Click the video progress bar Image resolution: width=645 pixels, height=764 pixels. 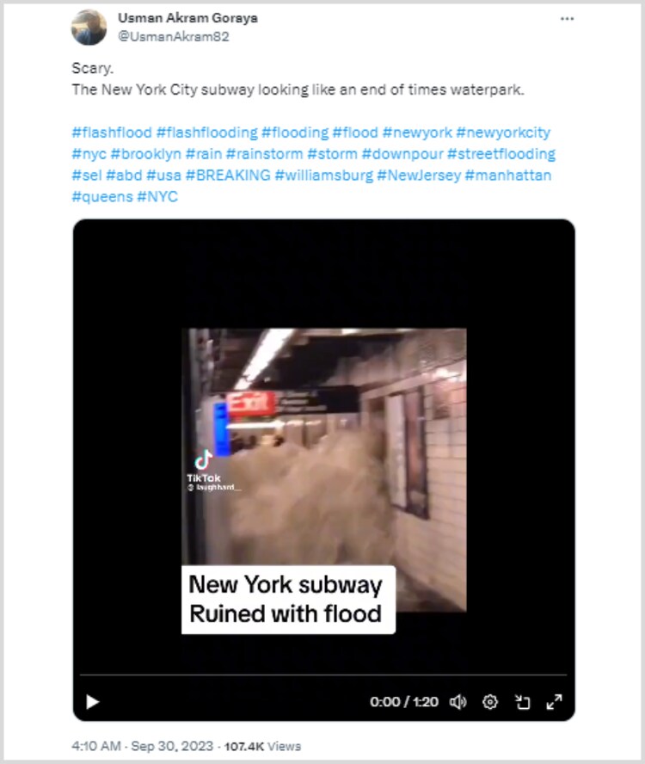tap(323, 675)
